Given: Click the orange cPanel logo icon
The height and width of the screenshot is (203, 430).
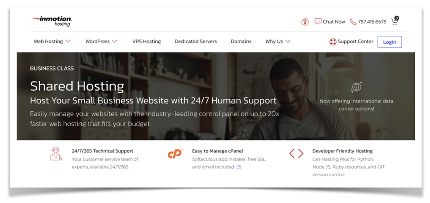Looking at the screenshot, I should 175,154.
